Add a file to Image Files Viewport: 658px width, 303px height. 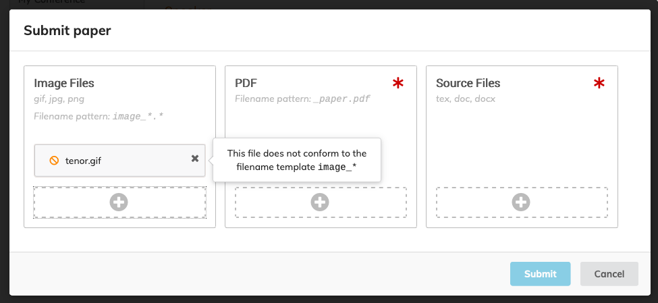tap(119, 202)
